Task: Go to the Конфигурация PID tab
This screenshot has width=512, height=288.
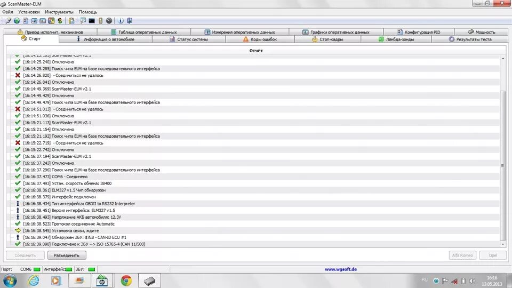Action: (419, 32)
